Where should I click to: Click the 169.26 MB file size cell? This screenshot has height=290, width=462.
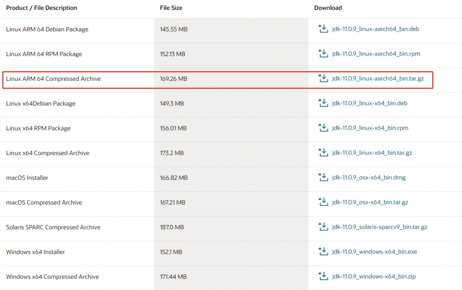(x=173, y=79)
